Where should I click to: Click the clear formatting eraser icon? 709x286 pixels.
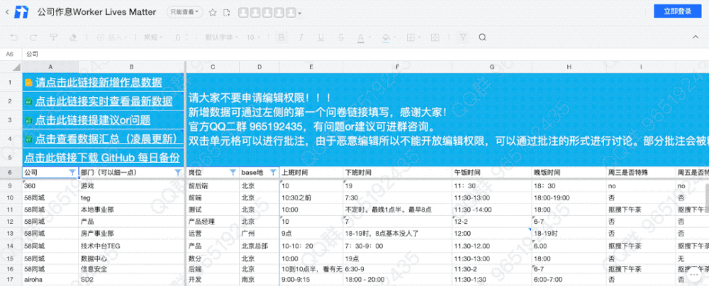click(x=73, y=37)
